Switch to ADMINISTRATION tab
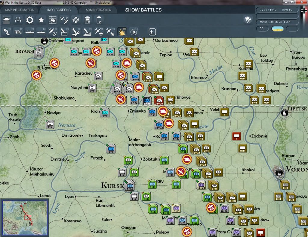The height and width of the screenshot is (237, 308). tap(98, 10)
